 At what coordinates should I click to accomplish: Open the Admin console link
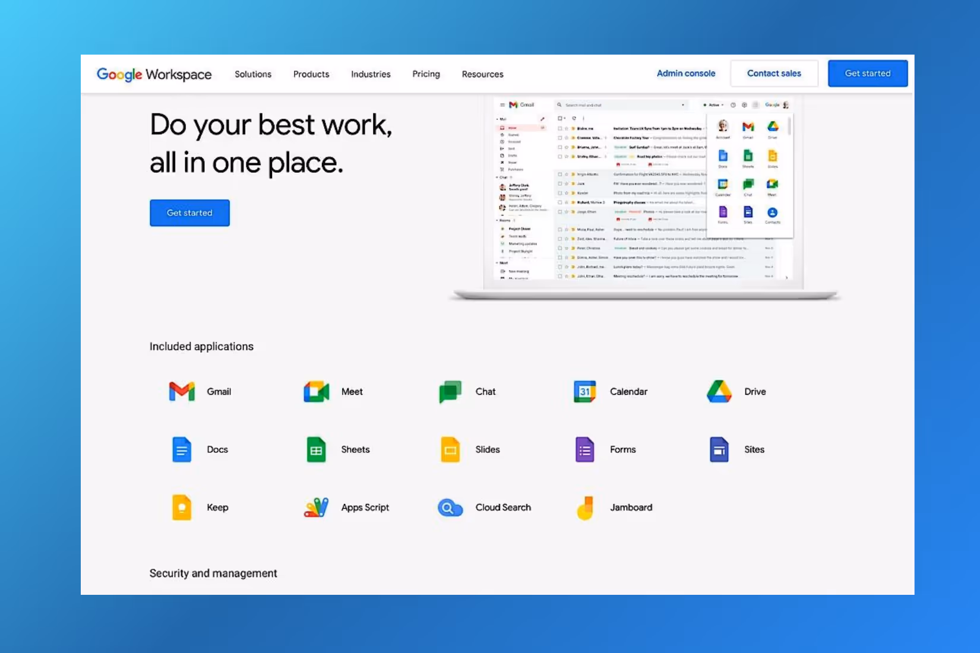click(686, 74)
